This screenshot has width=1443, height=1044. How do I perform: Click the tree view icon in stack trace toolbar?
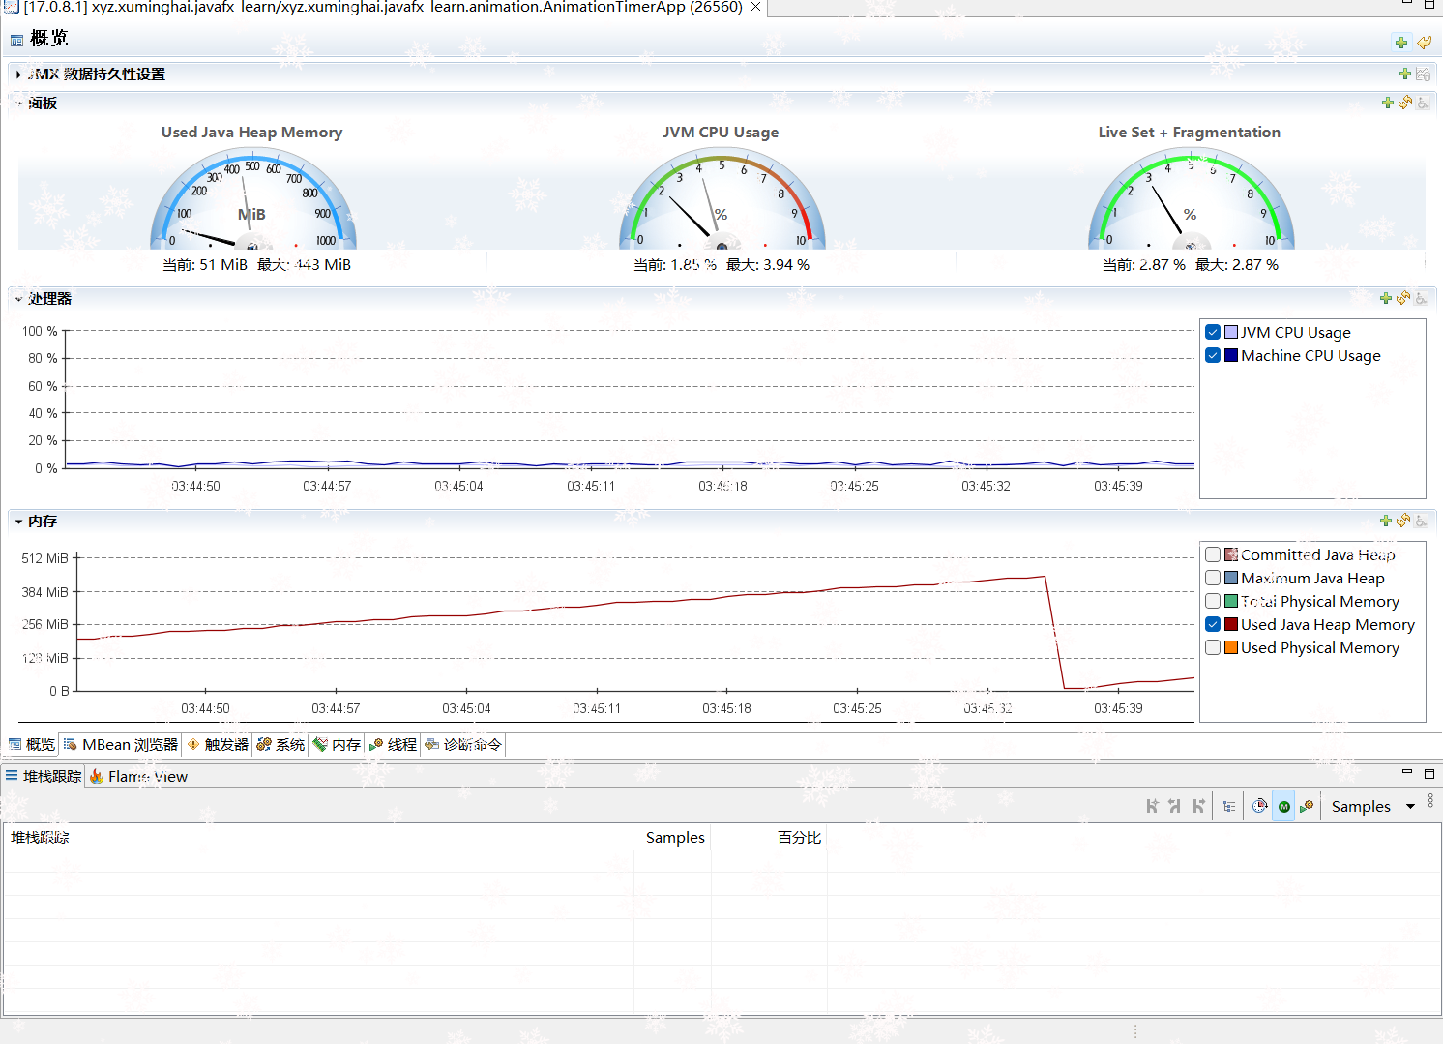1229,806
